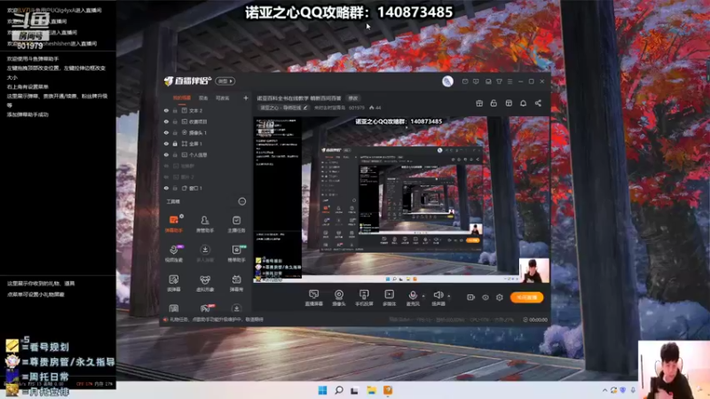Click the orange streaming app taskbar icon
The height and width of the screenshot is (399, 710).
tap(388, 390)
